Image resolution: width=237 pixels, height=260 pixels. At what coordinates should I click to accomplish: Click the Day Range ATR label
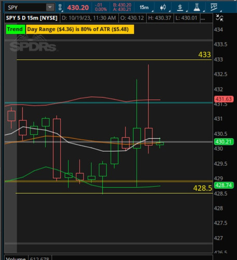[80, 29]
